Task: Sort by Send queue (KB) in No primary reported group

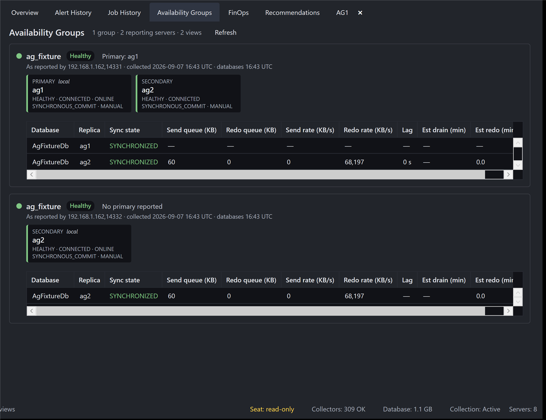Action: (192, 280)
